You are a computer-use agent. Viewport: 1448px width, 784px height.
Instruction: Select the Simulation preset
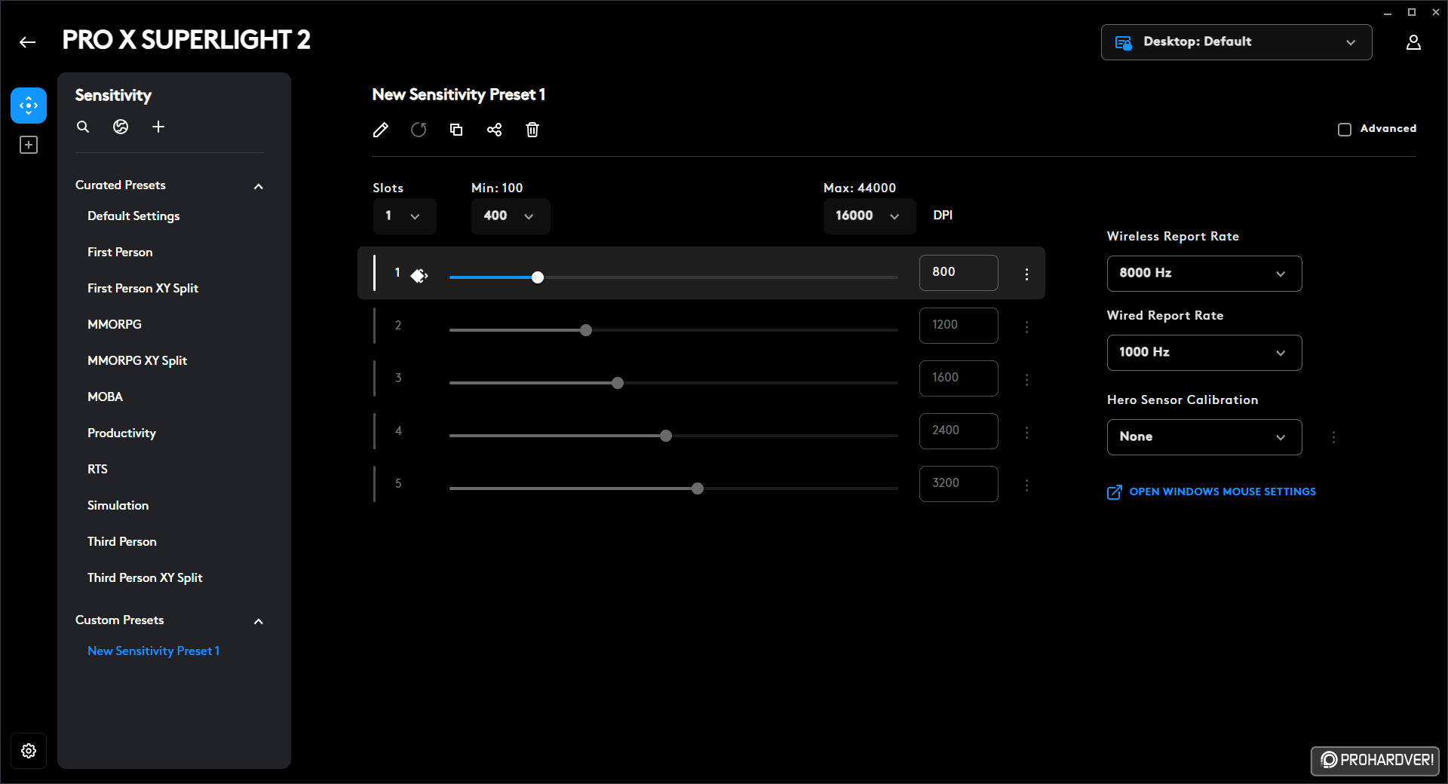[x=118, y=506]
